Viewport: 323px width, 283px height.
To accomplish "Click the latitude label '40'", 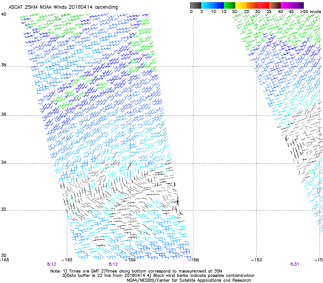I will point(3,14).
